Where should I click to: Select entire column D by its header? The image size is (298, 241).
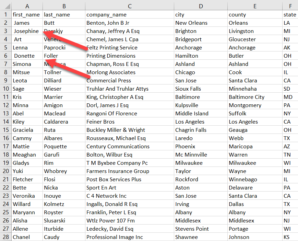(x=201, y=5)
